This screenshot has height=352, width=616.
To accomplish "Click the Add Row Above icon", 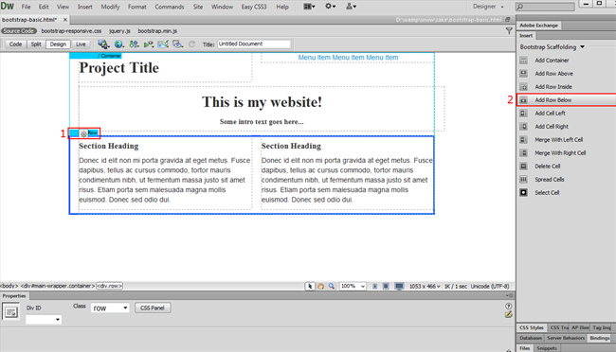I will click(x=523, y=74).
